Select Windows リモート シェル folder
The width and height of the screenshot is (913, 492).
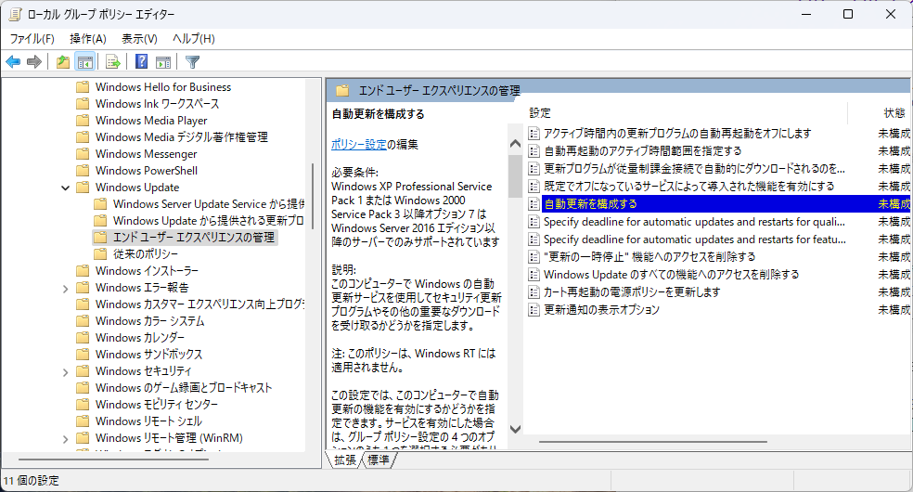[148, 421]
